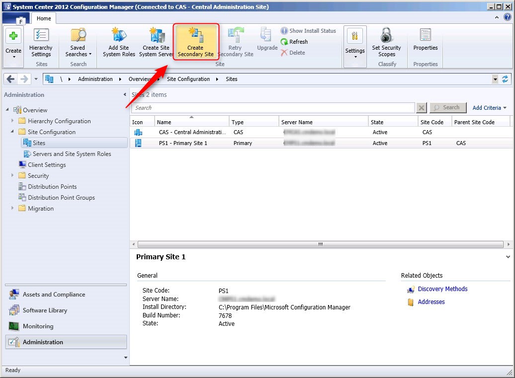Switch to Assets and Compliance workspace

pyautogui.click(x=66, y=295)
